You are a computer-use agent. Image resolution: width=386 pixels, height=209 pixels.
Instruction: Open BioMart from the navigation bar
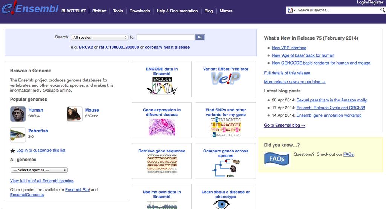coord(99,11)
